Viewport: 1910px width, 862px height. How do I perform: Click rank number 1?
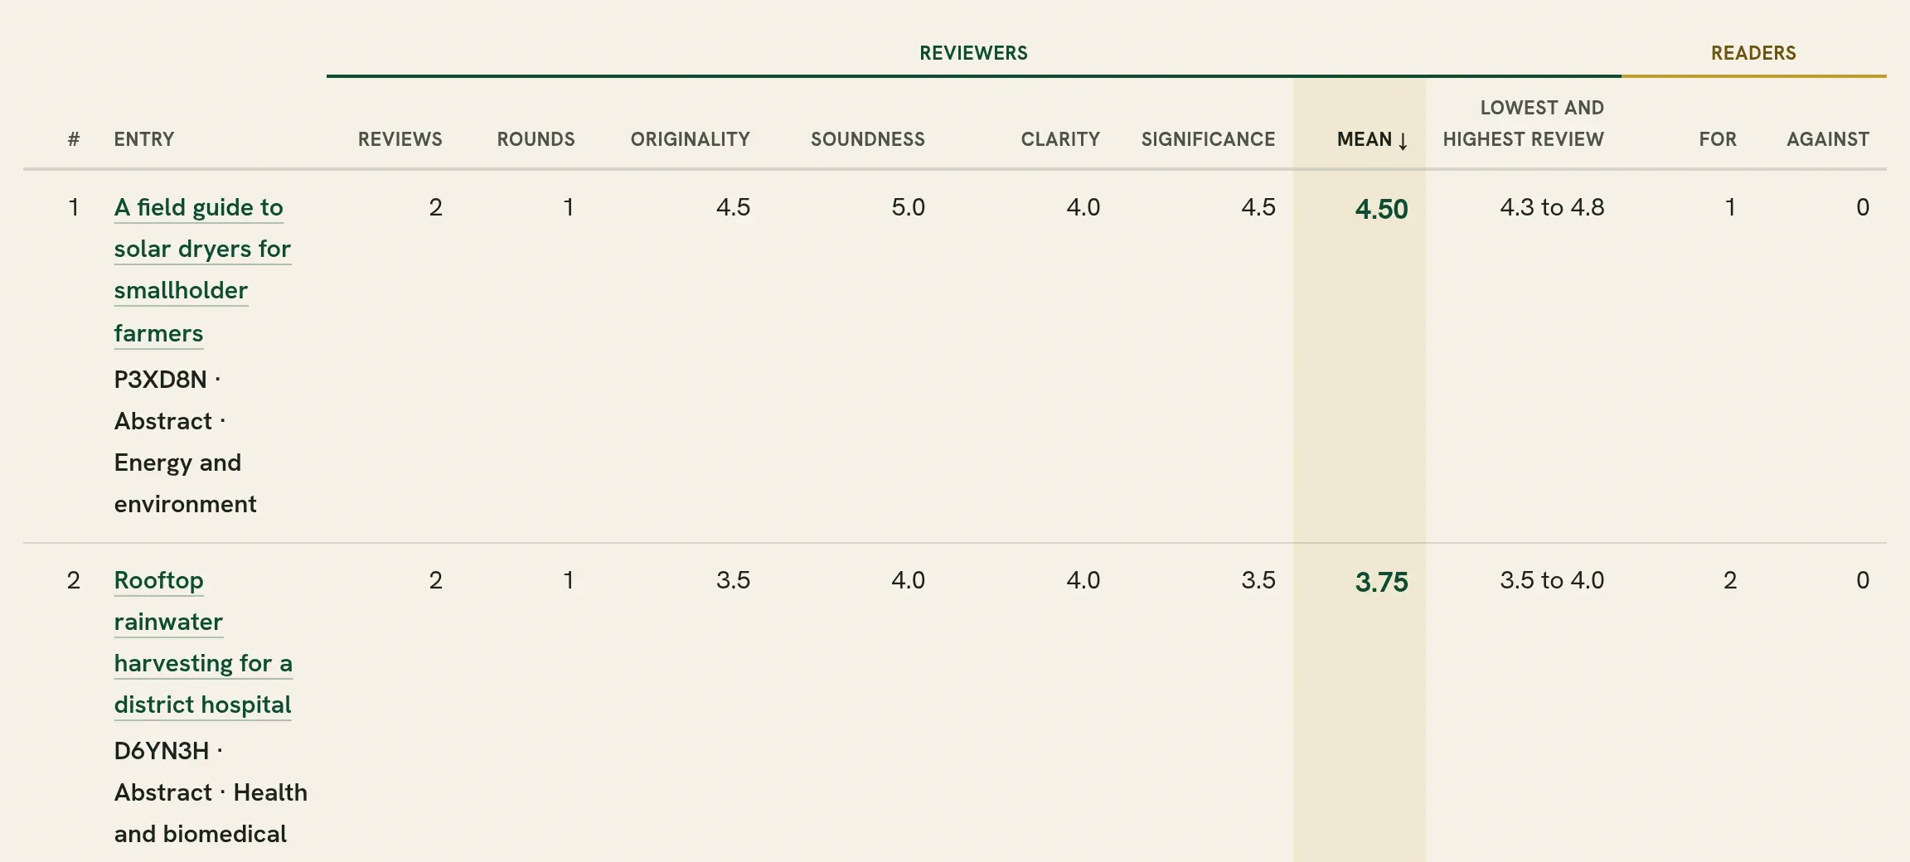click(74, 207)
